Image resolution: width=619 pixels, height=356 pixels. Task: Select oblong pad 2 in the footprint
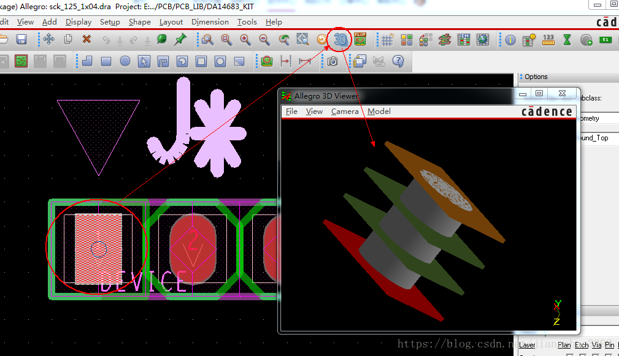193,248
